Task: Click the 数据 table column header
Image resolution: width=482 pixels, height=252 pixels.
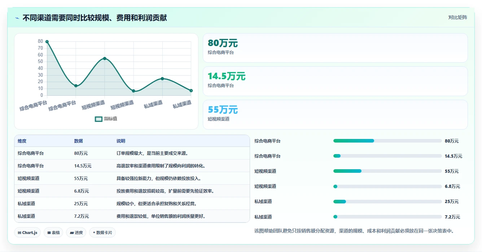Action: (79, 141)
